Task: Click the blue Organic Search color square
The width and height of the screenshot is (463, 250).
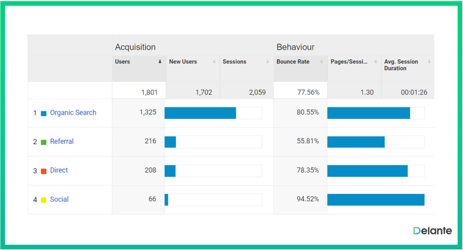Action: point(44,114)
